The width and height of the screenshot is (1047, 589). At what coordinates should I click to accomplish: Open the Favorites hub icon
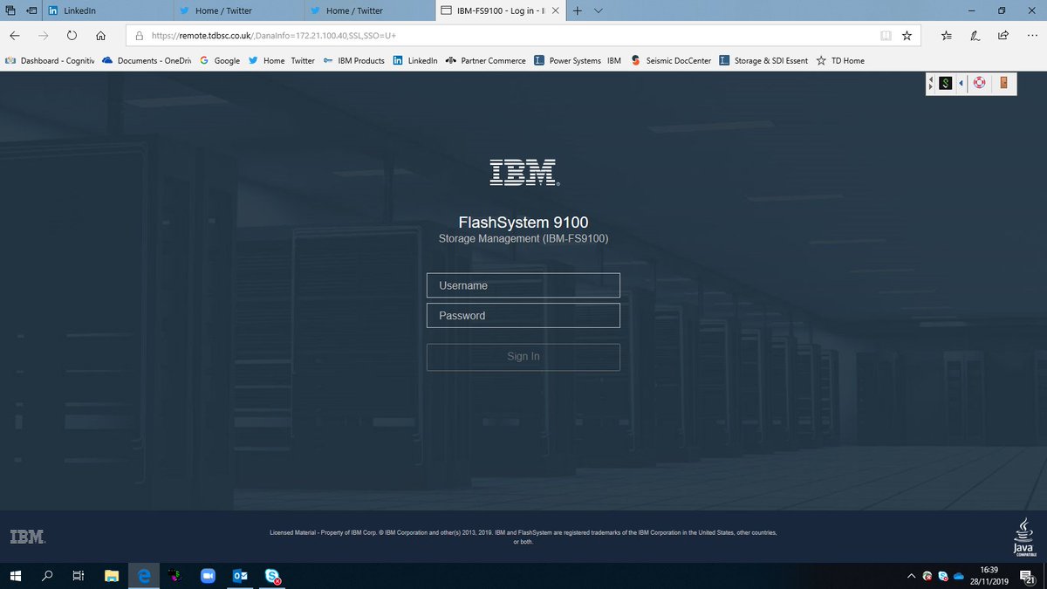click(x=948, y=36)
